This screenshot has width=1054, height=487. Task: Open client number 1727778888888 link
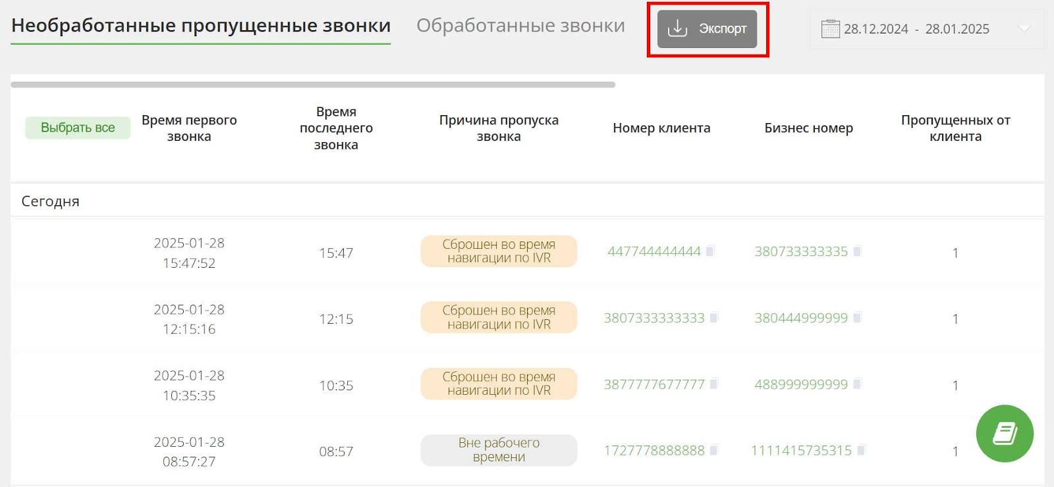click(654, 451)
